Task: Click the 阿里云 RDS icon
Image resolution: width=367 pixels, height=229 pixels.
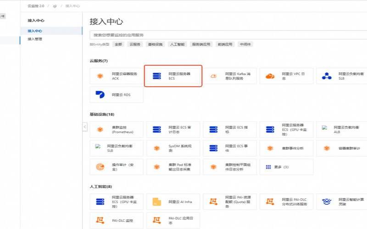Action: (100, 94)
